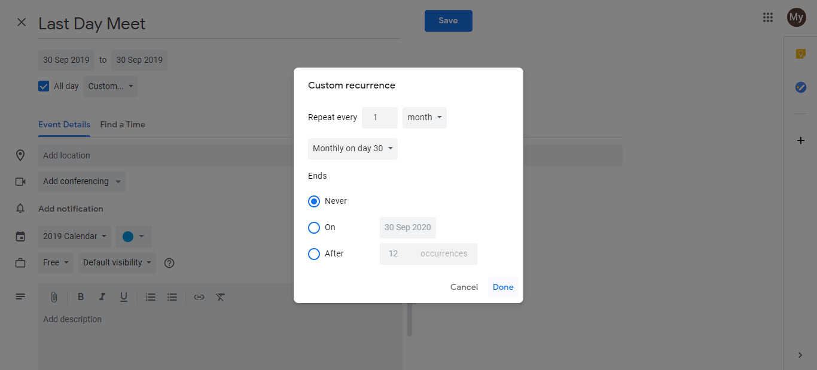Viewport: 817px width, 370px height.
Task: Attach a file with paperclip icon
Action: (53, 296)
